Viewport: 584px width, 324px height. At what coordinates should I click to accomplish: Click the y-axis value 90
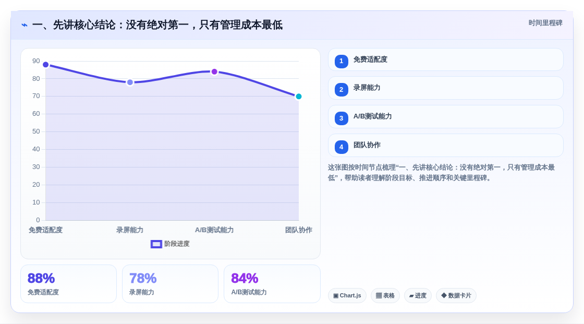coord(36,61)
